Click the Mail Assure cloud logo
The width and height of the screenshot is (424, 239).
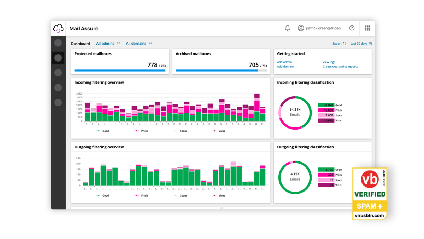tap(58, 28)
